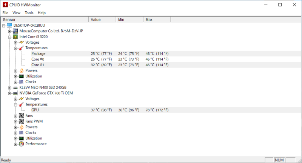Screen dimensions: 302x163
Task: Close the HWMonitor window
Action: click(x=294, y=5)
